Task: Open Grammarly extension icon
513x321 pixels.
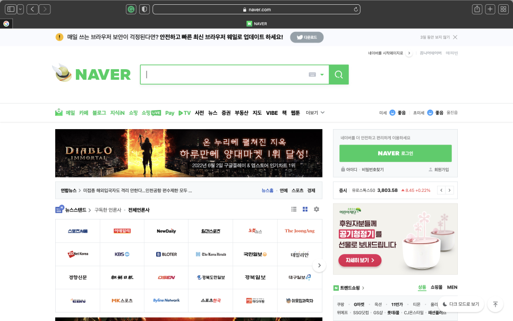Action: click(131, 9)
